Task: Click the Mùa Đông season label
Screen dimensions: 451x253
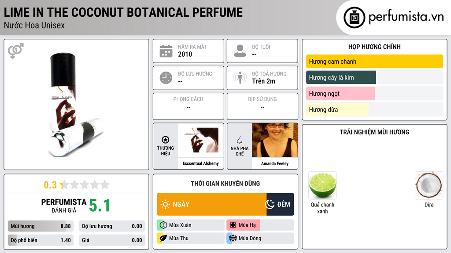Action: click(250, 238)
